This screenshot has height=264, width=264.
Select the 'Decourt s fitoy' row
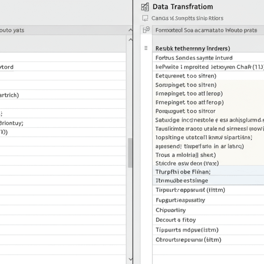176,220
